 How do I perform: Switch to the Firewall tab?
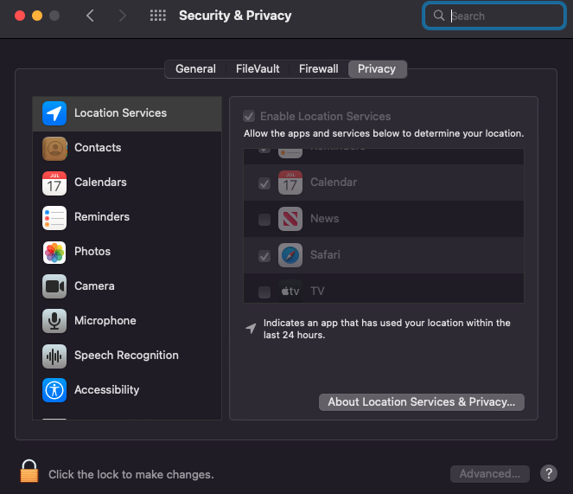point(318,69)
